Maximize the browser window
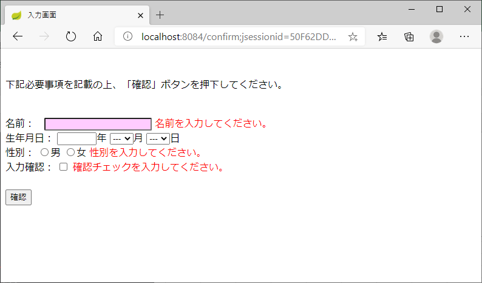 (x=440, y=9)
